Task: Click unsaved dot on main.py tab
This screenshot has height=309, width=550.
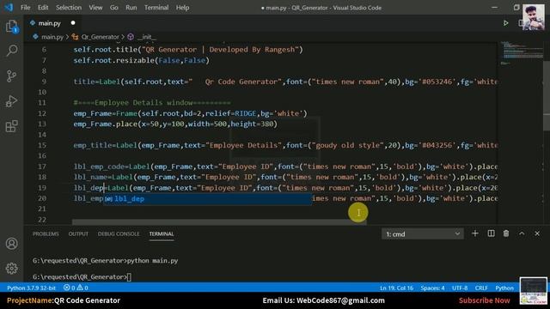Action: [73, 23]
